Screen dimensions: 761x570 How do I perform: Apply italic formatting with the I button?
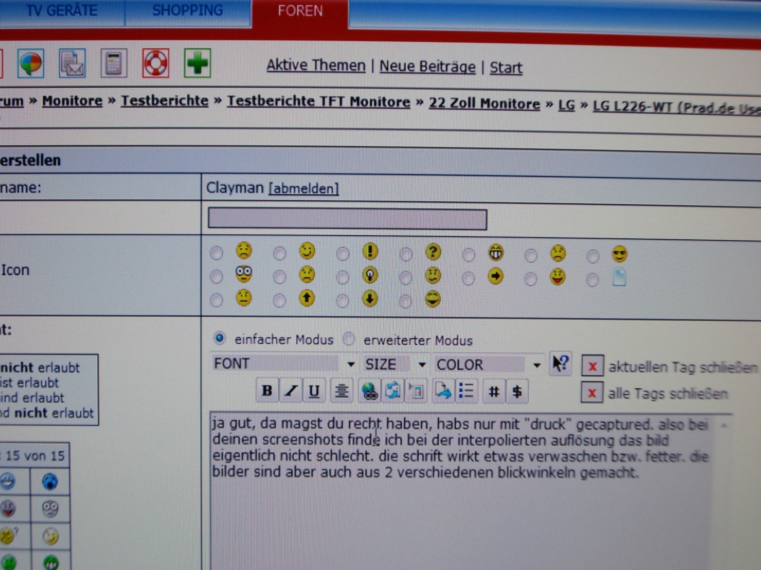290,391
